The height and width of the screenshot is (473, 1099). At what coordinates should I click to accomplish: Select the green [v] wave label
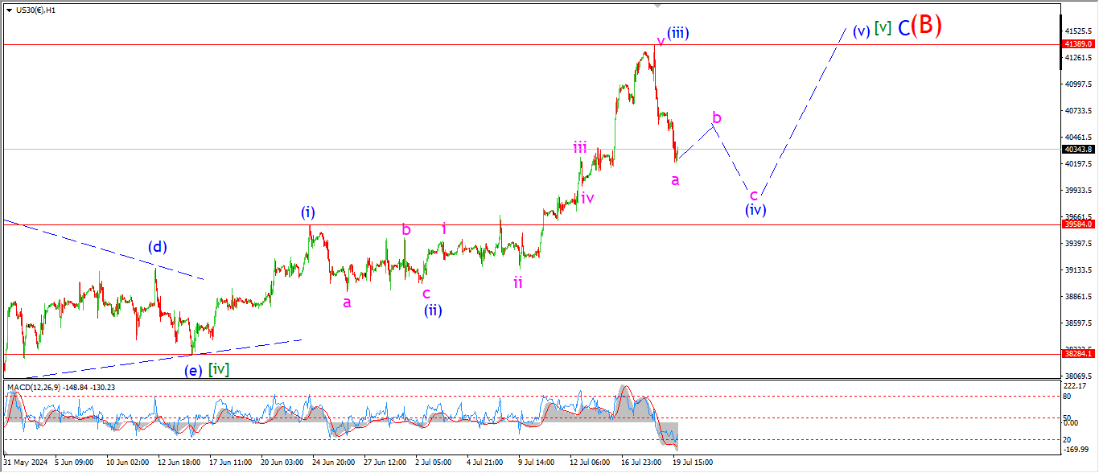click(x=883, y=28)
